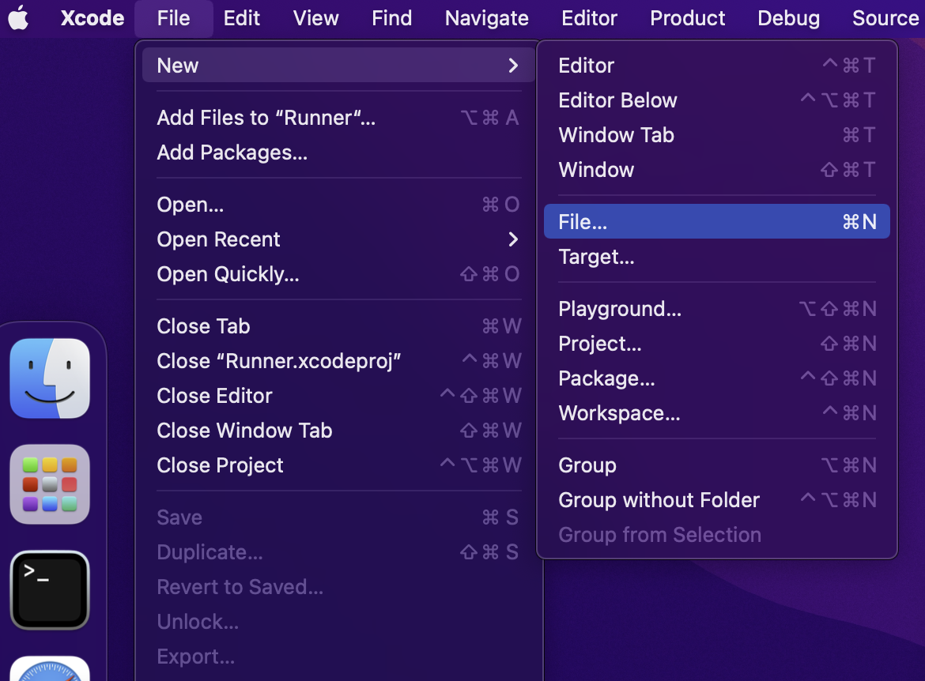Select the Window item in New submenu
The image size is (925, 681).
point(717,169)
